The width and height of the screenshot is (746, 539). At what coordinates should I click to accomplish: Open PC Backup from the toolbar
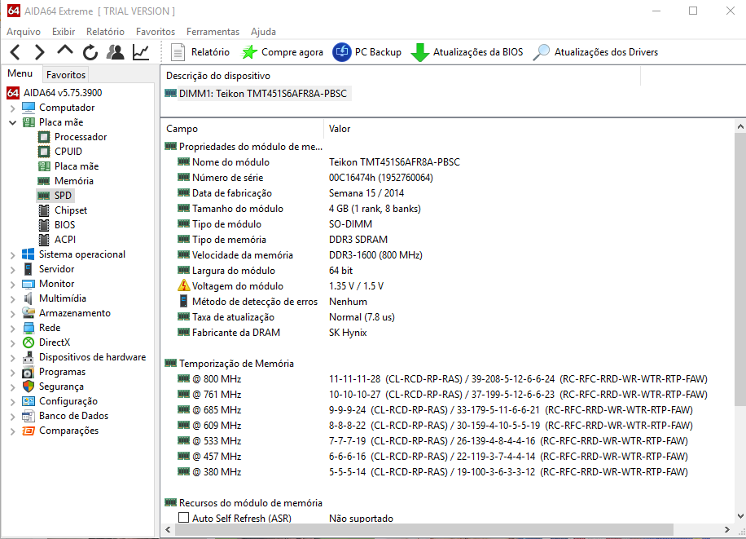click(x=366, y=52)
